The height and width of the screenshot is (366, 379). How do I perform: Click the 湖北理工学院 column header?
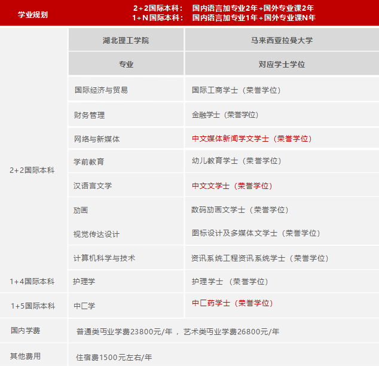pyautogui.click(x=126, y=41)
